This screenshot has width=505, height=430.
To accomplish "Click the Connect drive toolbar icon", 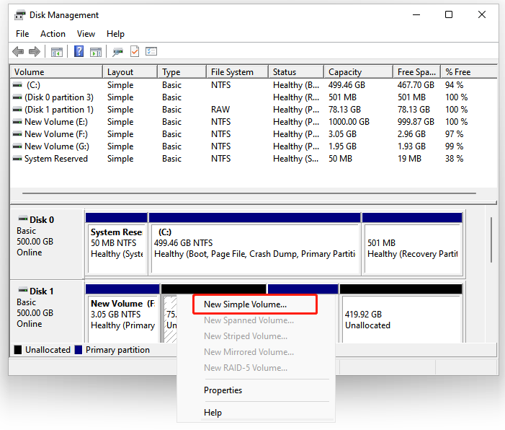I will 117,52.
